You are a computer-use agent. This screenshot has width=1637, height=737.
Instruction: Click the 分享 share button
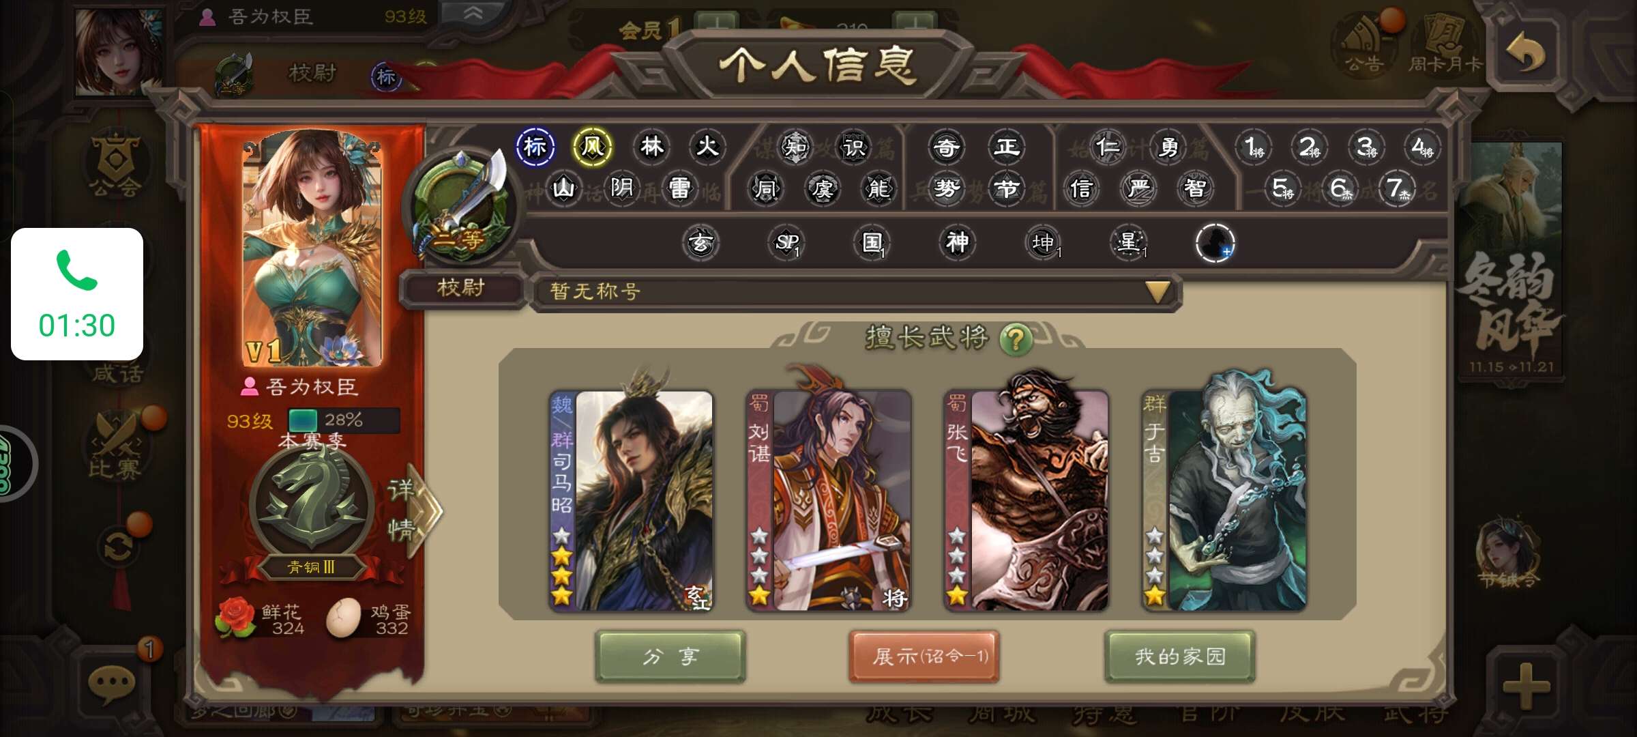(670, 656)
